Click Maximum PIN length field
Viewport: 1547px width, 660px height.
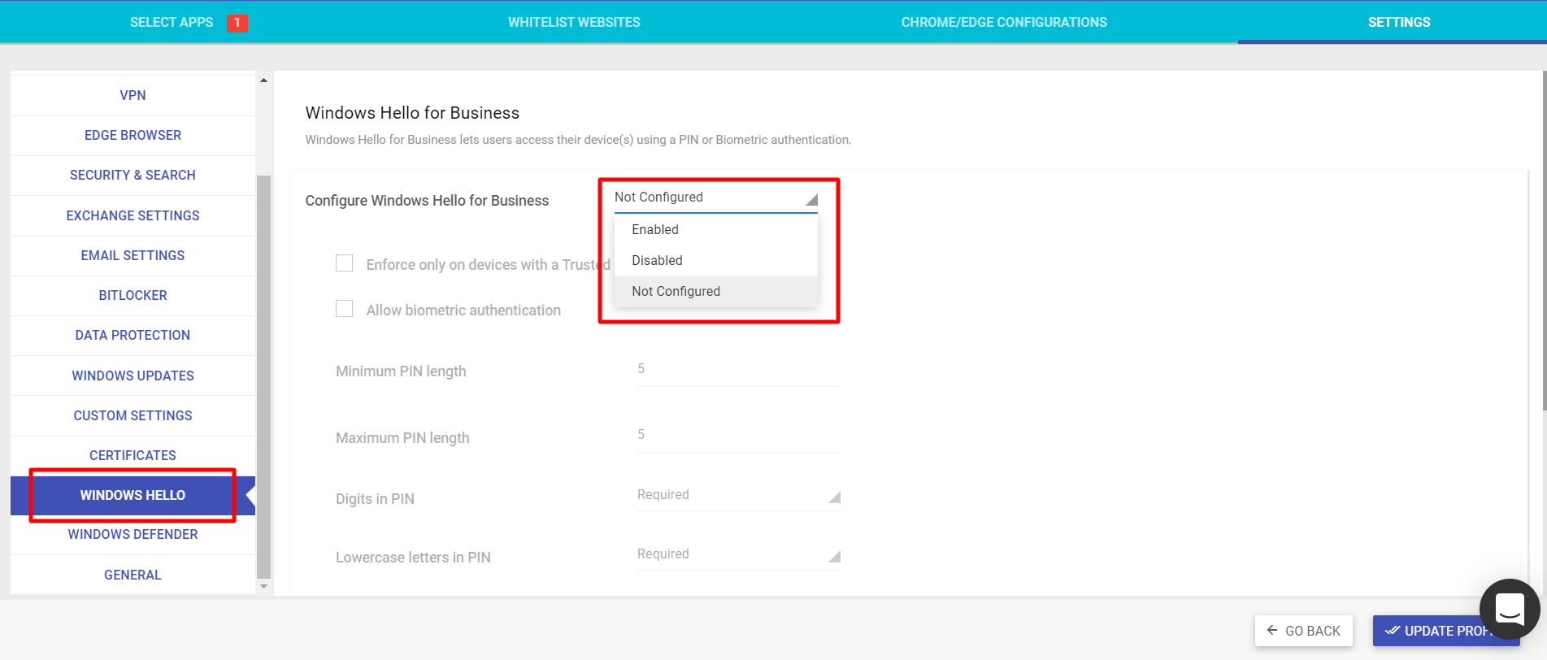(x=738, y=436)
